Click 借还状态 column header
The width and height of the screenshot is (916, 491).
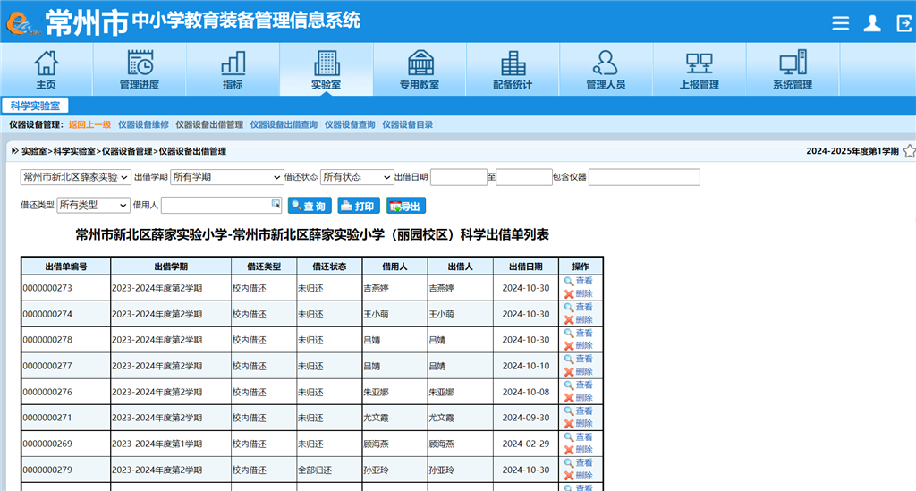point(329,267)
